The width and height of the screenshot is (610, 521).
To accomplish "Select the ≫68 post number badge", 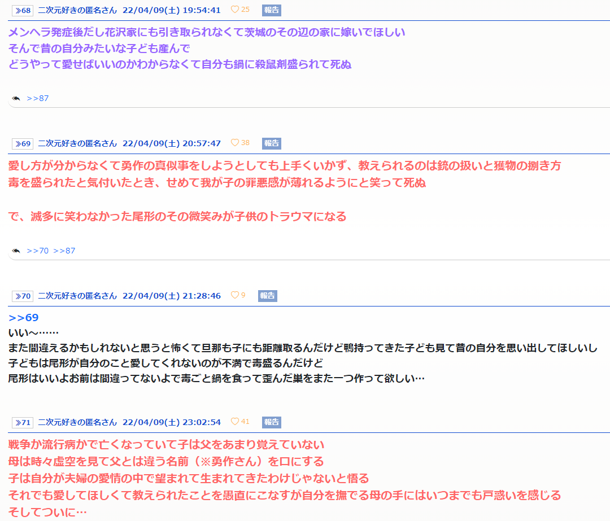I will point(23,10).
